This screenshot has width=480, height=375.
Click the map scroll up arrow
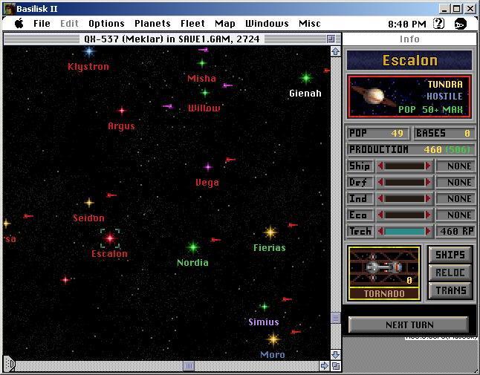click(335, 52)
